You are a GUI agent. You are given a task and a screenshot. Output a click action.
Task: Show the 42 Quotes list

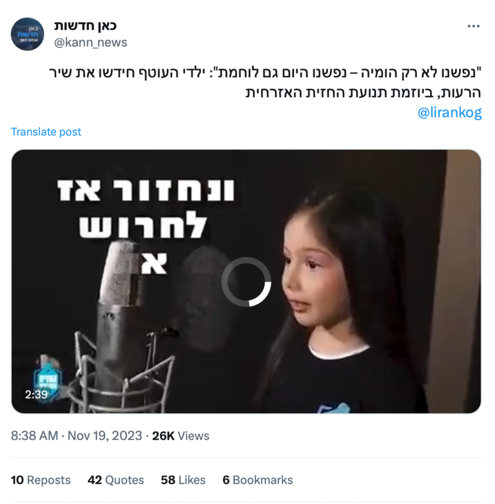(116, 480)
